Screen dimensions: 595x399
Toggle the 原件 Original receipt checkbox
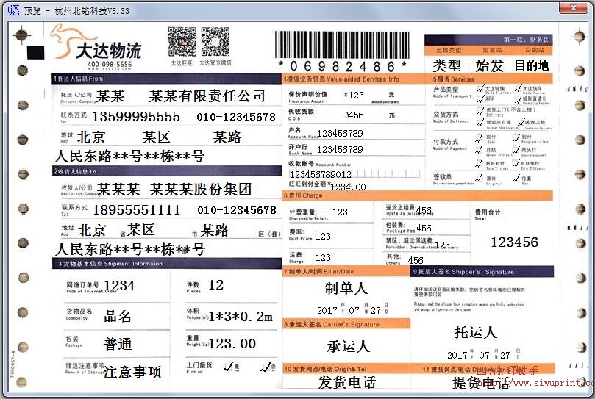coord(479,178)
